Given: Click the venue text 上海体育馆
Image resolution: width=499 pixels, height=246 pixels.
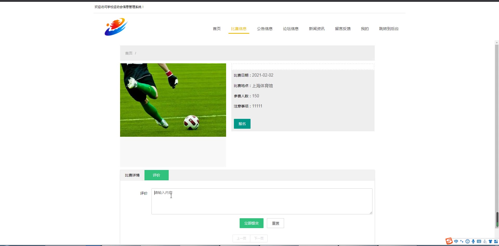Looking at the screenshot, I should click(x=262, y=86).
